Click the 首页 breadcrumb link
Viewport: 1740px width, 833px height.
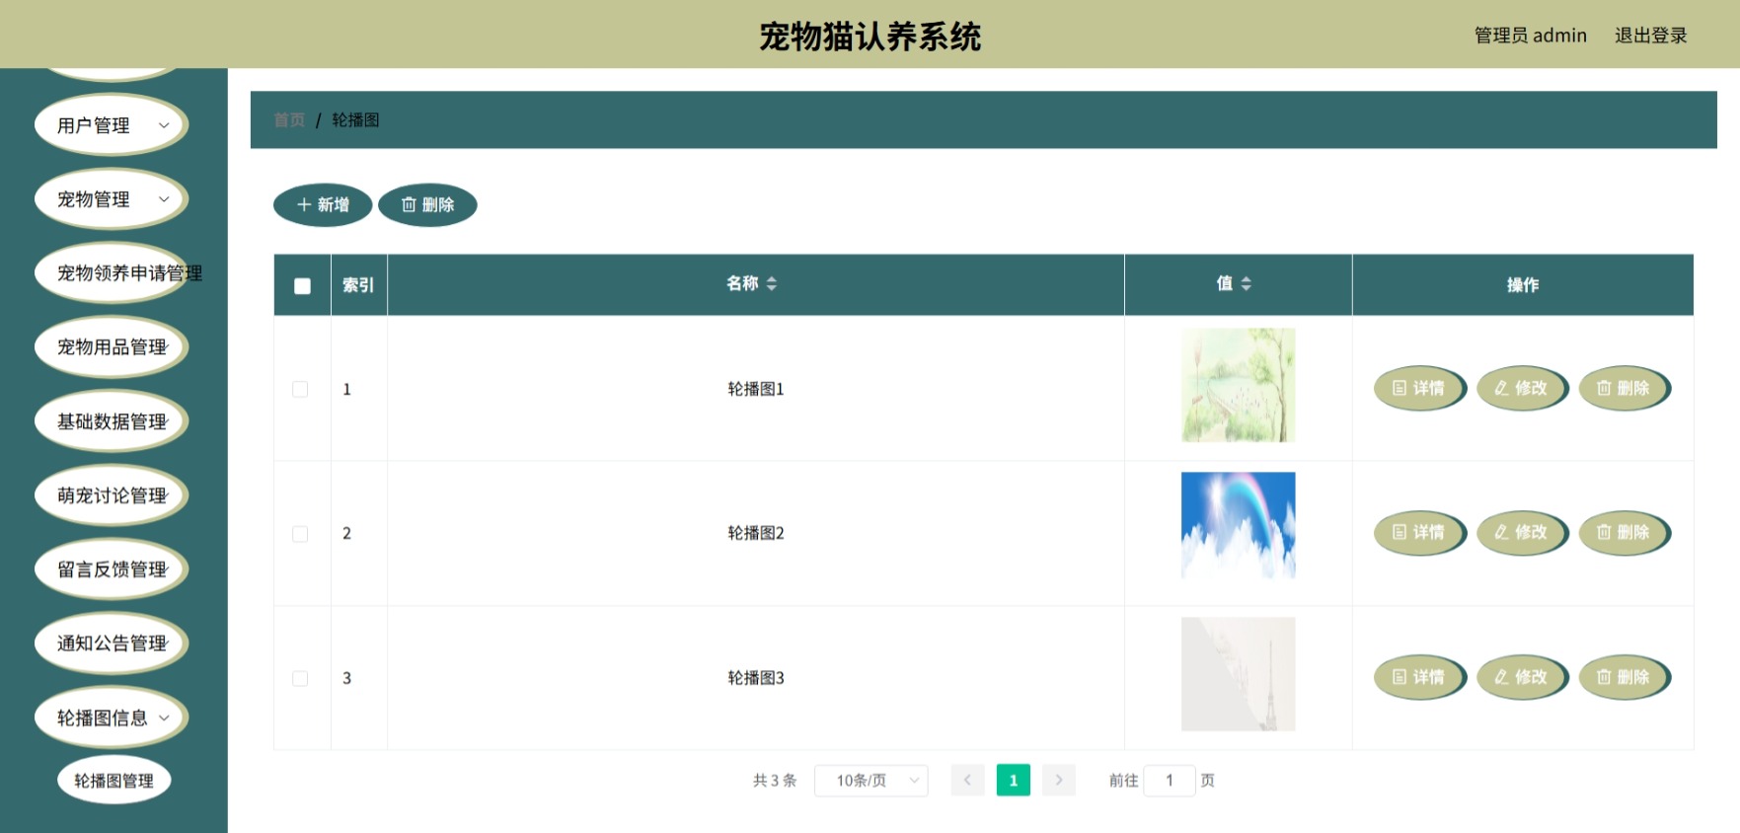click(x=289, y=120)
